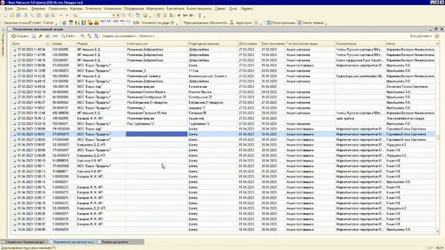Click the lock icon in second toolbar
The height and width of the screenshot is (250, 445).
(x=90, y=23)
